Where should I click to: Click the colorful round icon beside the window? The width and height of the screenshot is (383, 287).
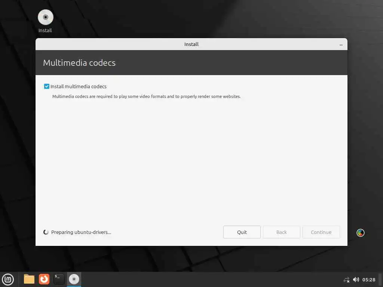361,233
